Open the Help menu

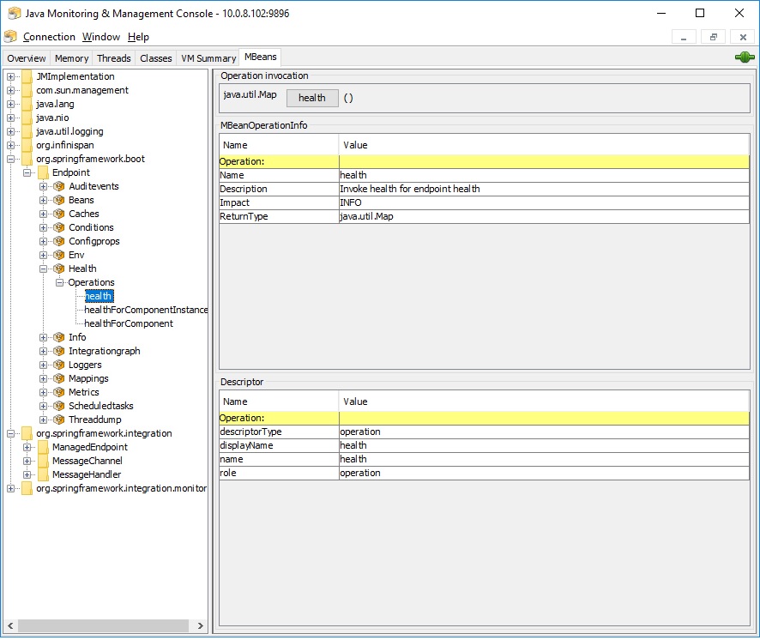point(138,37)
